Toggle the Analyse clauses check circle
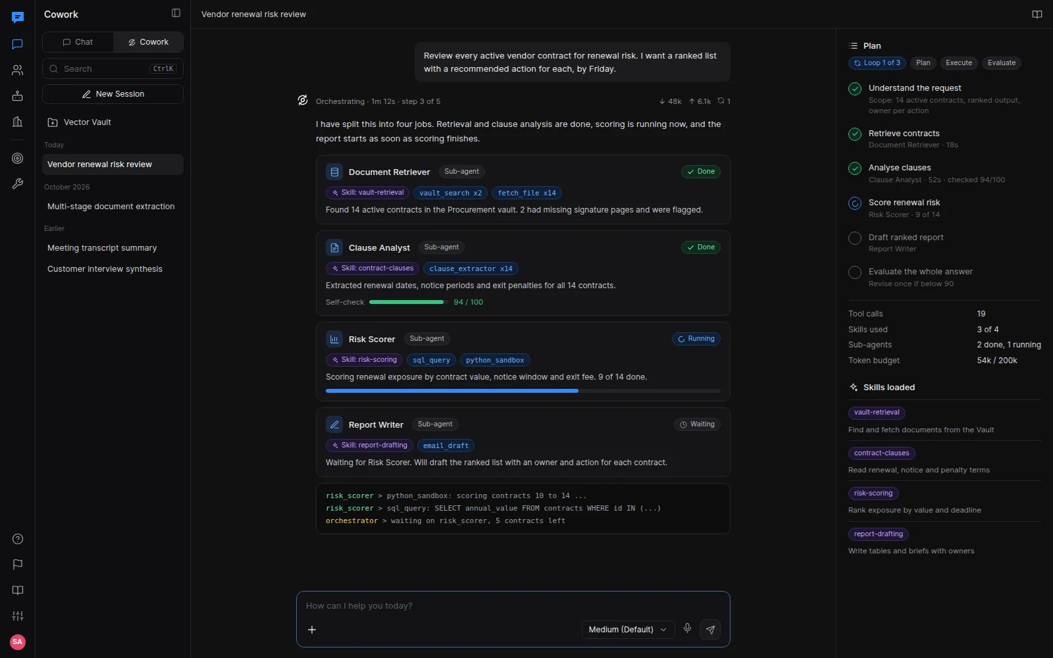This screenshot has height=658, width=1053. pos(855,168)
